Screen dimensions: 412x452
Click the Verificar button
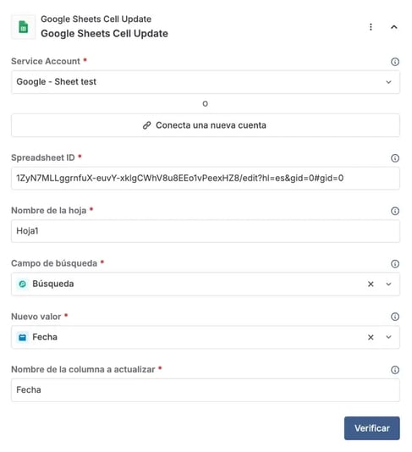372,428
